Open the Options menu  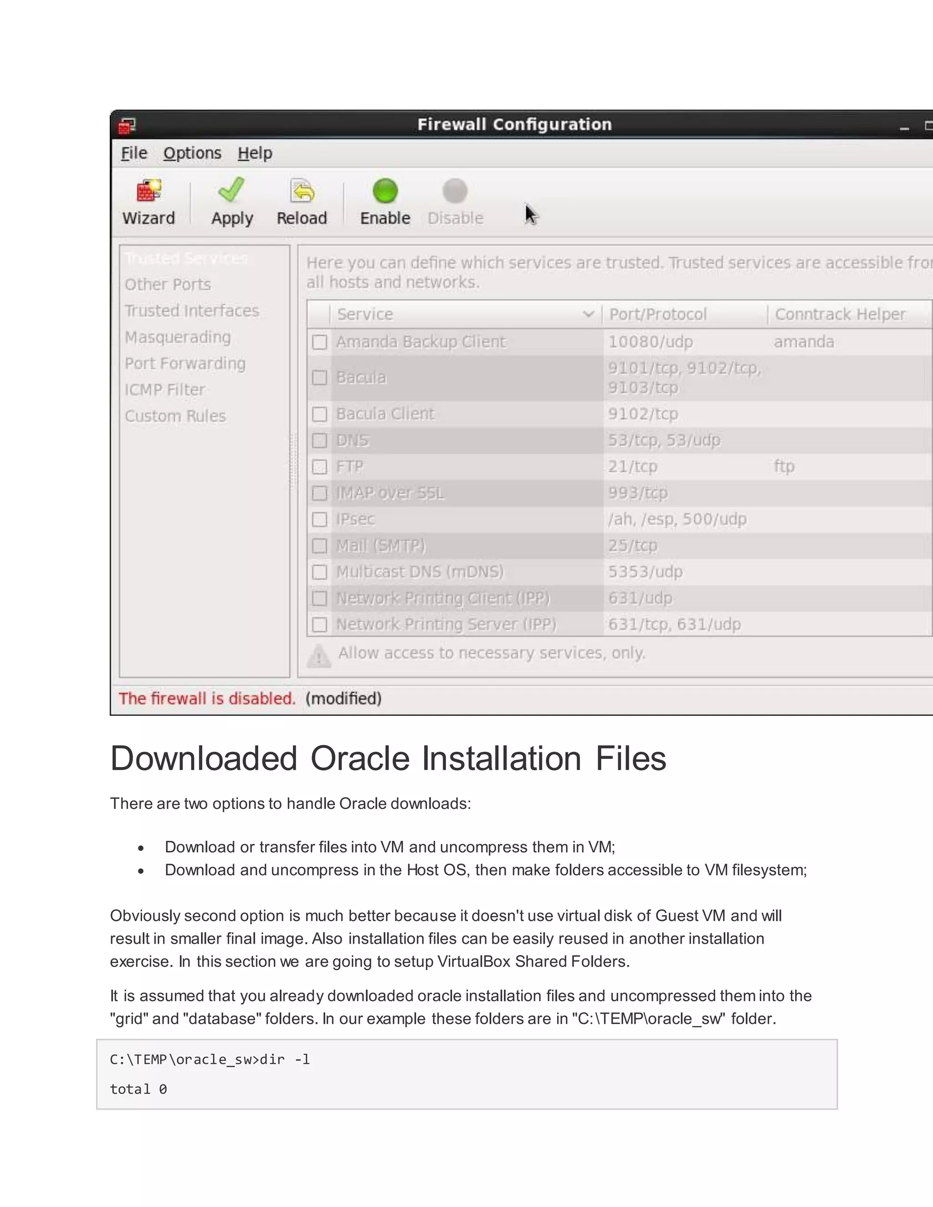click(x=192, y=153)
